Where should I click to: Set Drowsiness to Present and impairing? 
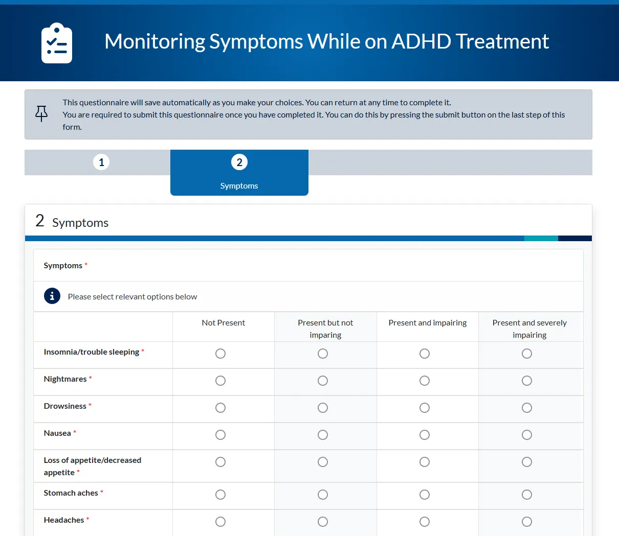(x=425, y=408)
